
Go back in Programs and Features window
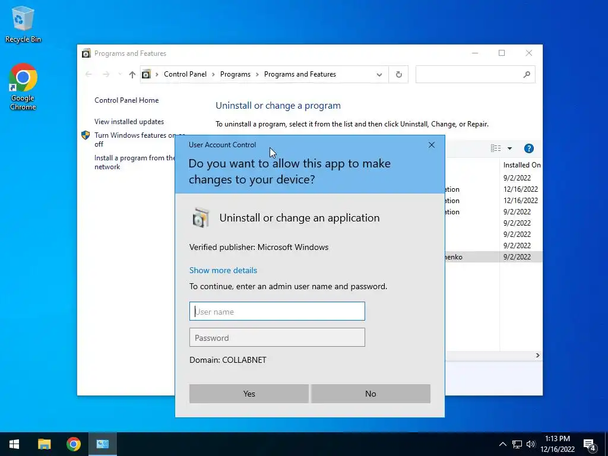tap(88, 74)
